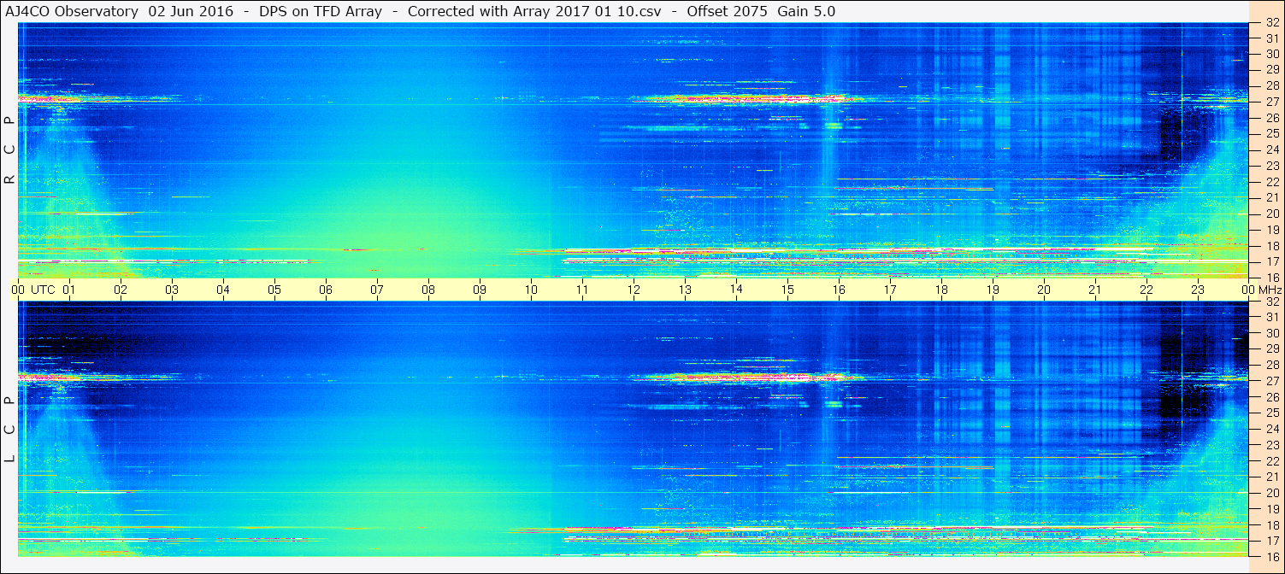This screenshot has height=574, width=1285.
Task: Select the date 02 Jun 2016
Action: 191,11
